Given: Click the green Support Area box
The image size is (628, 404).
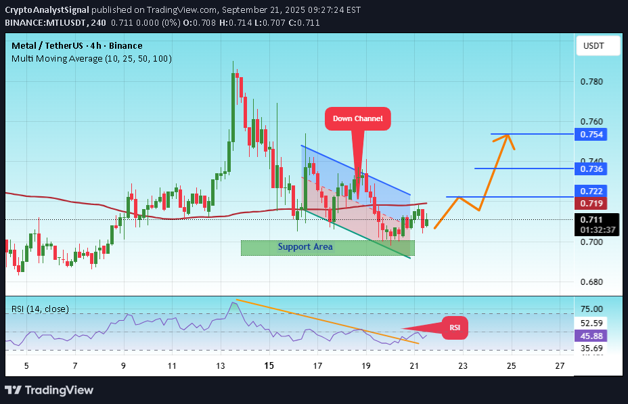Looking at the screenshot, I should pyautogui.click(x=328, y=248).
